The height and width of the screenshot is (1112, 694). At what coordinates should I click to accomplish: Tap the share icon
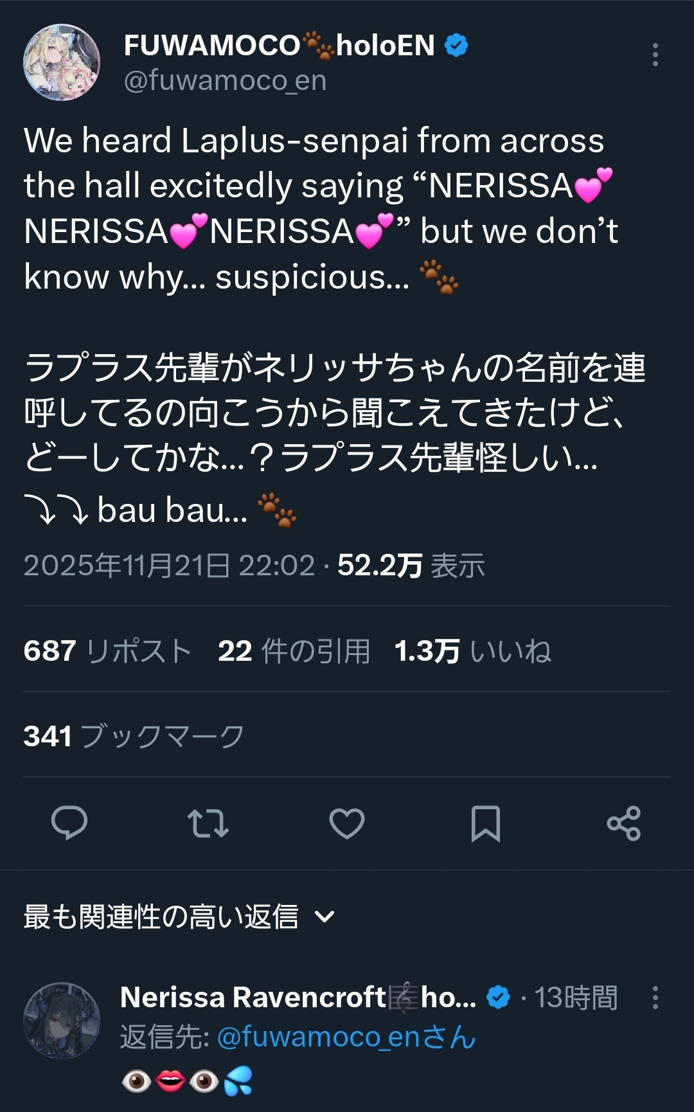(x=624, y=823)
